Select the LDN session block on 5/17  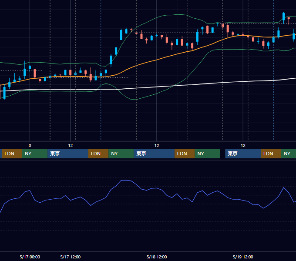pyautogui.click(x=98, y=154)
